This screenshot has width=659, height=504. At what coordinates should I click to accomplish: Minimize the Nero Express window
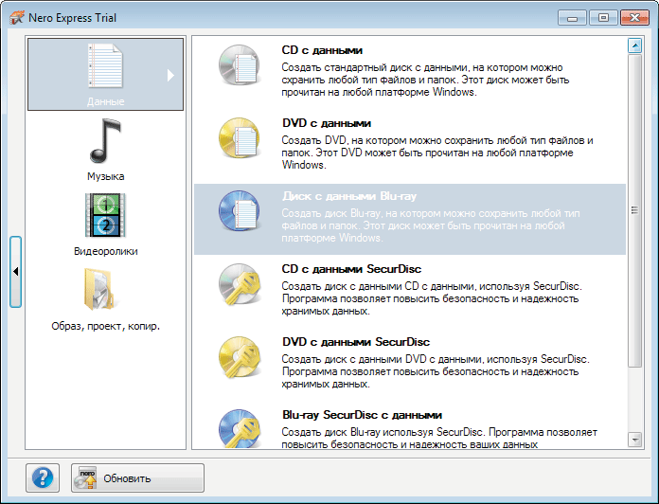(572, 18)
